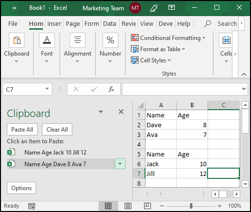
Task: Click the zoom in plus icon
Action: coord(220,206)
